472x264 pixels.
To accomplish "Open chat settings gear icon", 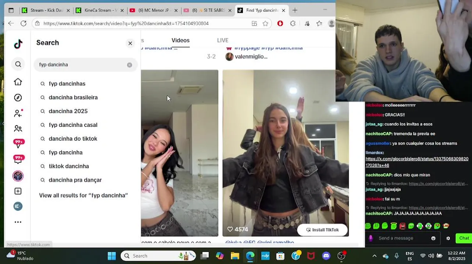I will 448,238.
